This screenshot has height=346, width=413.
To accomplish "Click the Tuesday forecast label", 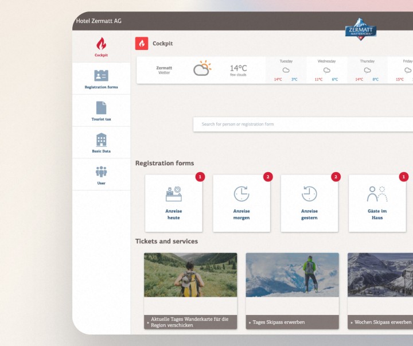I will click(x=286, y=61).
